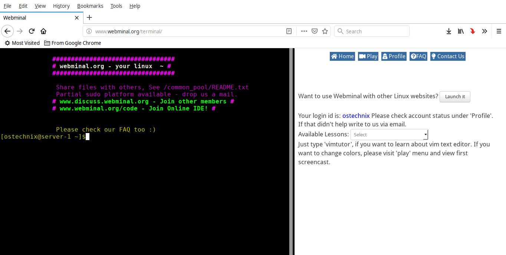Open the Firefox downloads icon

click(449, 31)
